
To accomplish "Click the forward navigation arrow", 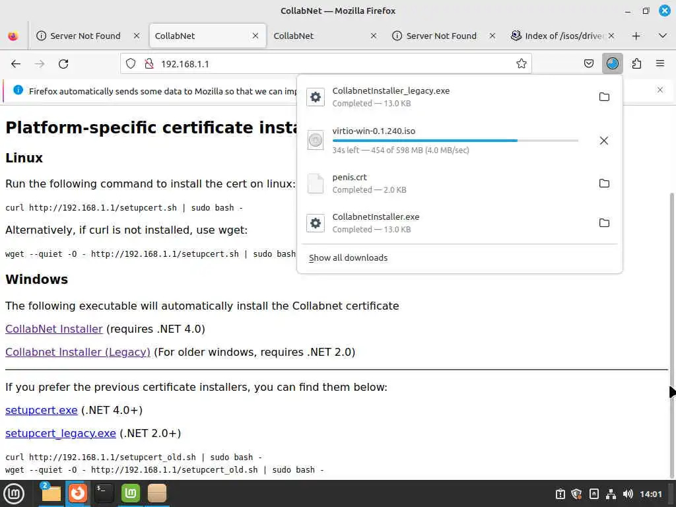I will coord(40,64).
